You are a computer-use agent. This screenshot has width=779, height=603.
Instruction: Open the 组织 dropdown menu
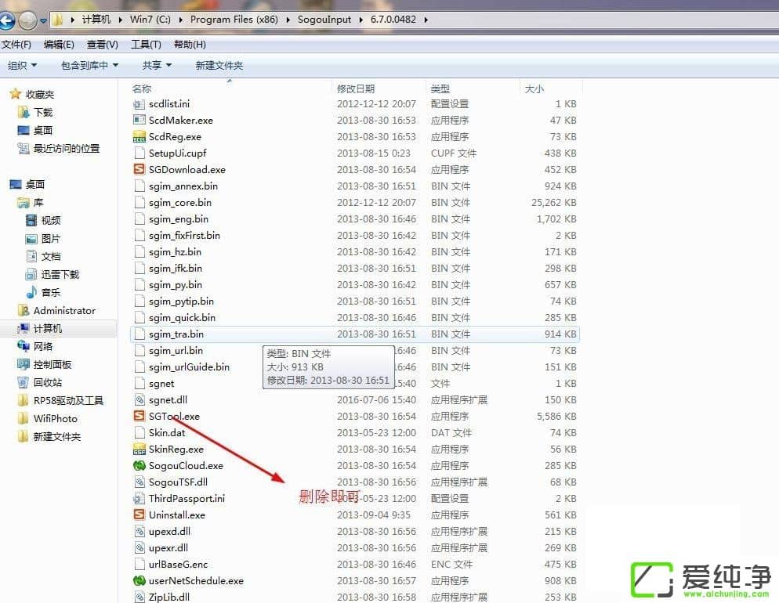pos(22,65)
